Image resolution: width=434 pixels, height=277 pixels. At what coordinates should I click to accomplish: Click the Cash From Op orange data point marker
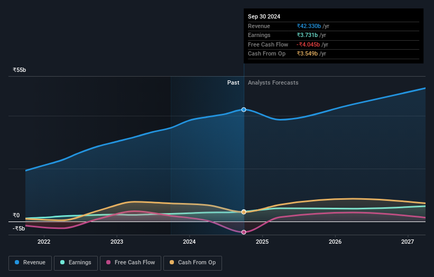[x=244, y=212]
